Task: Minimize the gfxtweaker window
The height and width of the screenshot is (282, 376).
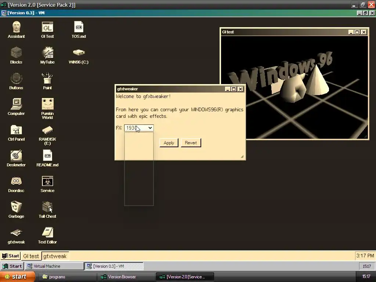Action: pos(228,89)
